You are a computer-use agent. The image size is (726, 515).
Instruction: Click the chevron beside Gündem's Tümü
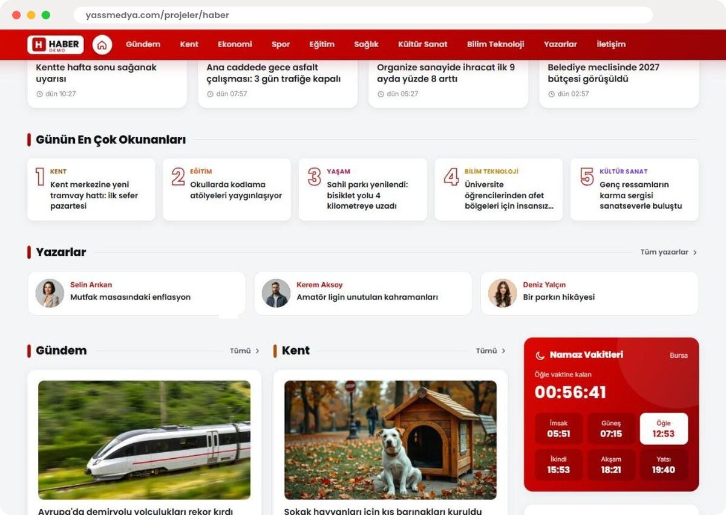point(257,351)
